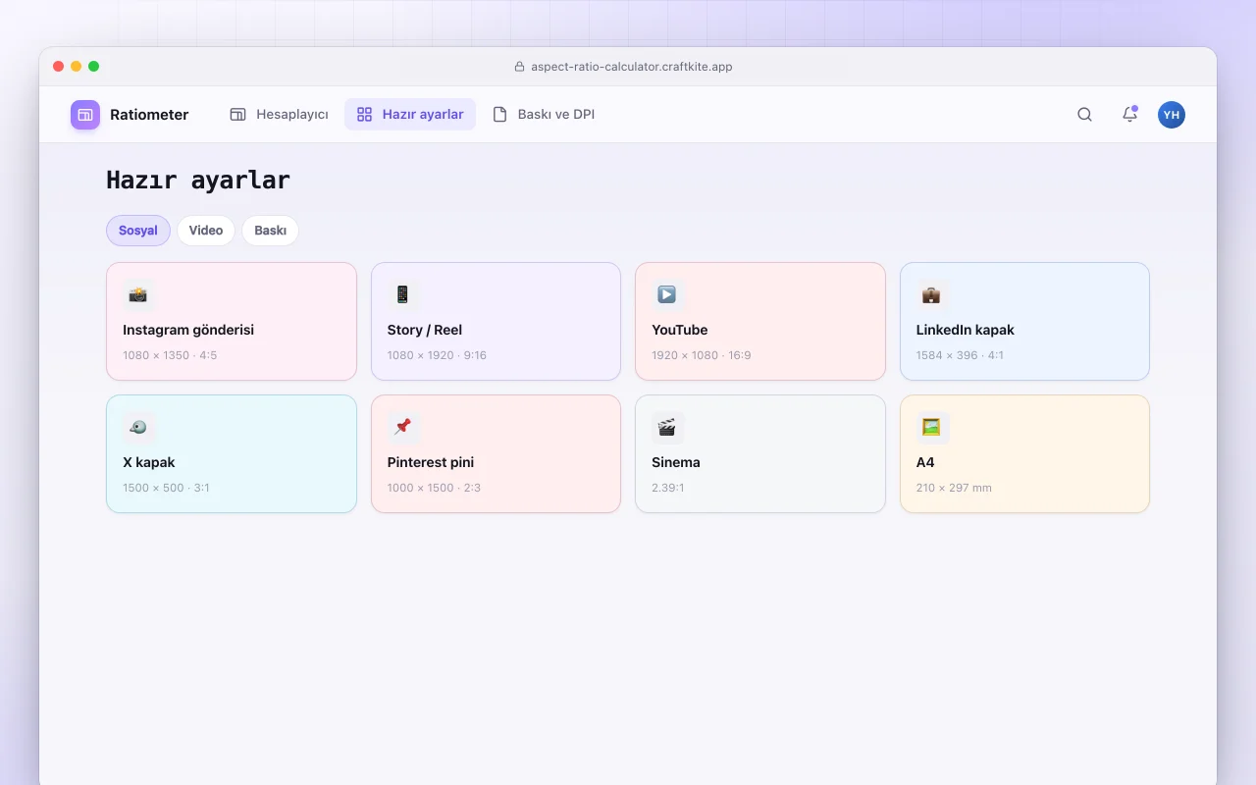Click the play icon on YouTube card

pyautogui.click(x=667, y=294)
